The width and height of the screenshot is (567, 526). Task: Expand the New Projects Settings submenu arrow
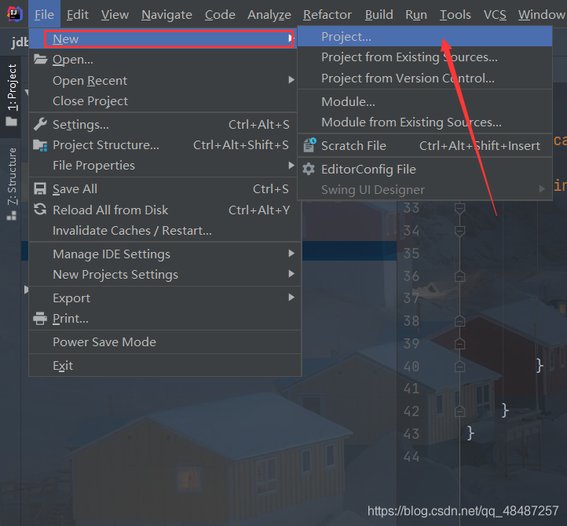coord(291,274)
